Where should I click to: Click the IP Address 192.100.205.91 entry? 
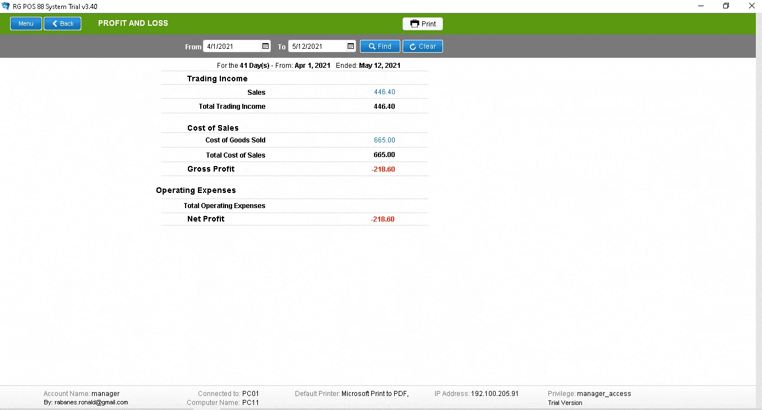click(x=477, y=394)
